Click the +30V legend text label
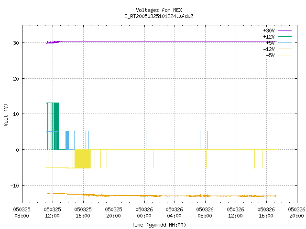The width and height of the screenshot is (306, 229). point(269,31)
